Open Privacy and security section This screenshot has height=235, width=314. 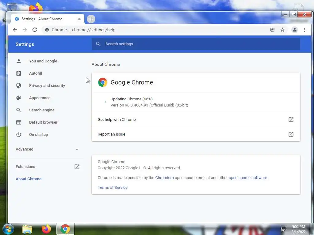pyautogui.click(x=47, y=86)
